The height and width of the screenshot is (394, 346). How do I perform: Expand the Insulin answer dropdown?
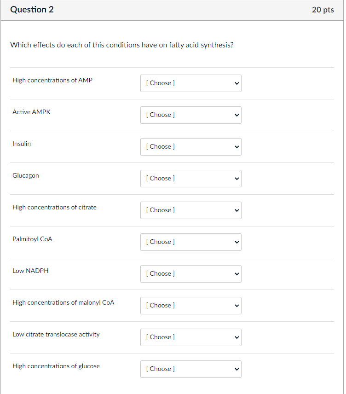pos(190,147)
